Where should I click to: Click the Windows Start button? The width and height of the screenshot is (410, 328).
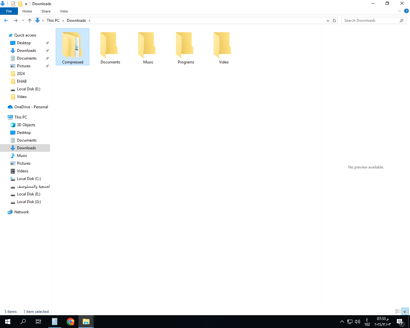(8, 321)
